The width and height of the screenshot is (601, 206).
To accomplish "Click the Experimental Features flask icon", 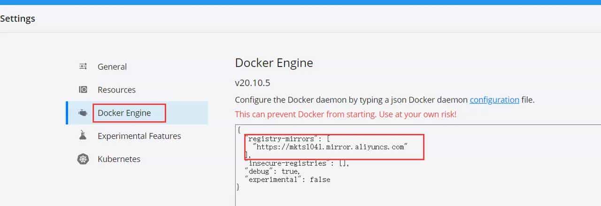I will pos(83,136).
